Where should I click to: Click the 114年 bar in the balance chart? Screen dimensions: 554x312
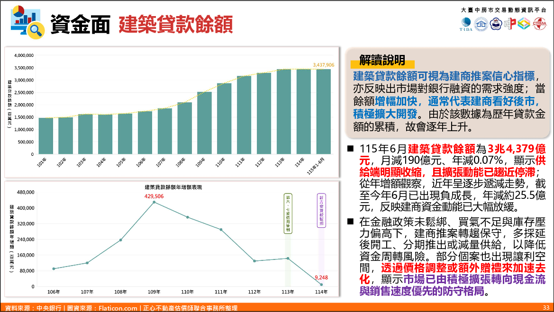point(304,112)
